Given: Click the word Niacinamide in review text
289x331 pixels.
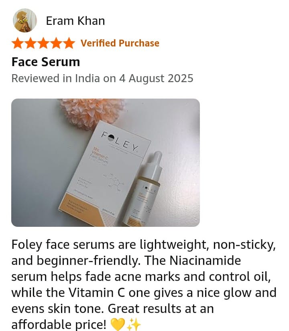Looking at the screenshot, I should tap(205, 260).
